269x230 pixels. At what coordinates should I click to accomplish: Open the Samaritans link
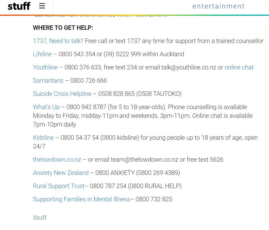tap(48, 80)
